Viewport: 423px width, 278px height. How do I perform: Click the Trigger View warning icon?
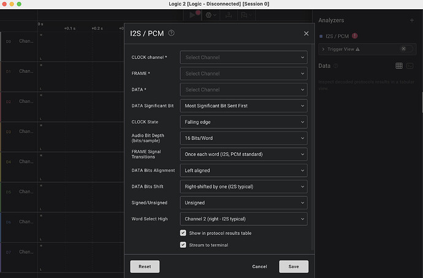click(x=357, y=49)
